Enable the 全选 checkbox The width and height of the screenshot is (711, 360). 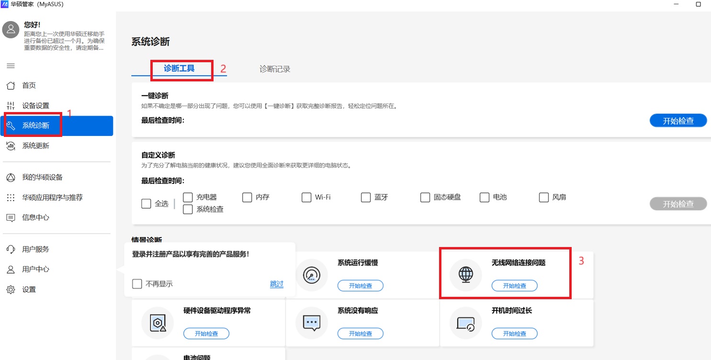(146, 203)
